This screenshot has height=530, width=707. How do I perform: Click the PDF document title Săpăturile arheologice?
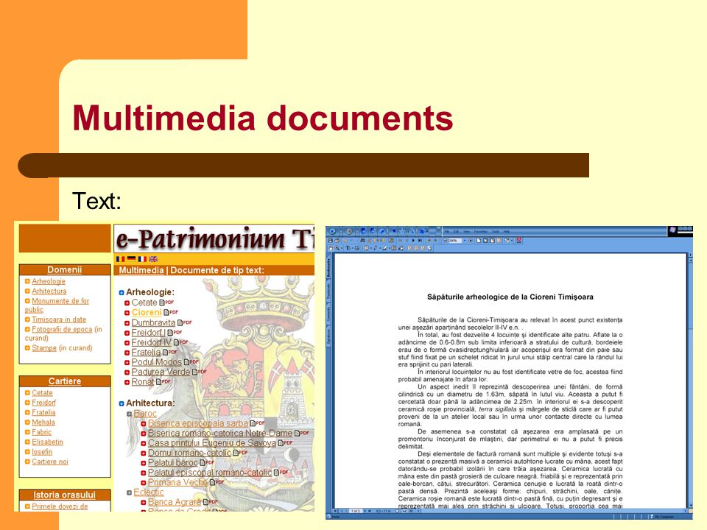click(x=510, y=297)
